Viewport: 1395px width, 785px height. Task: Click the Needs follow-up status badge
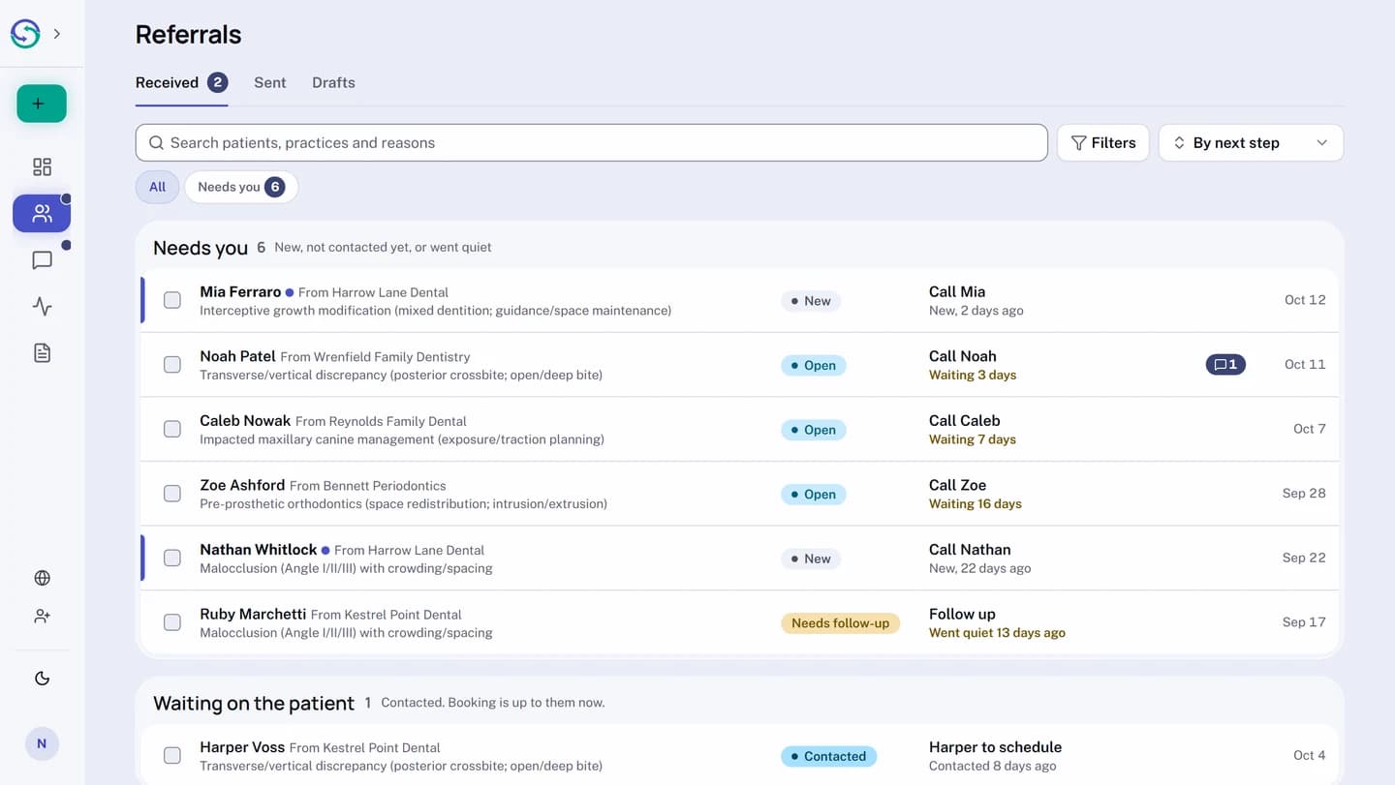(x=840, y=623)
